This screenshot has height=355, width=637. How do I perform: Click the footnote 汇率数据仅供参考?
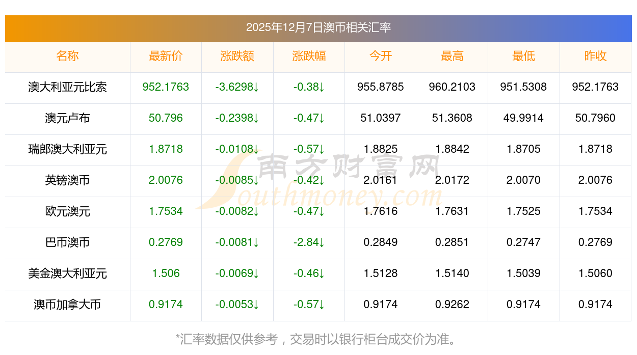229,340
